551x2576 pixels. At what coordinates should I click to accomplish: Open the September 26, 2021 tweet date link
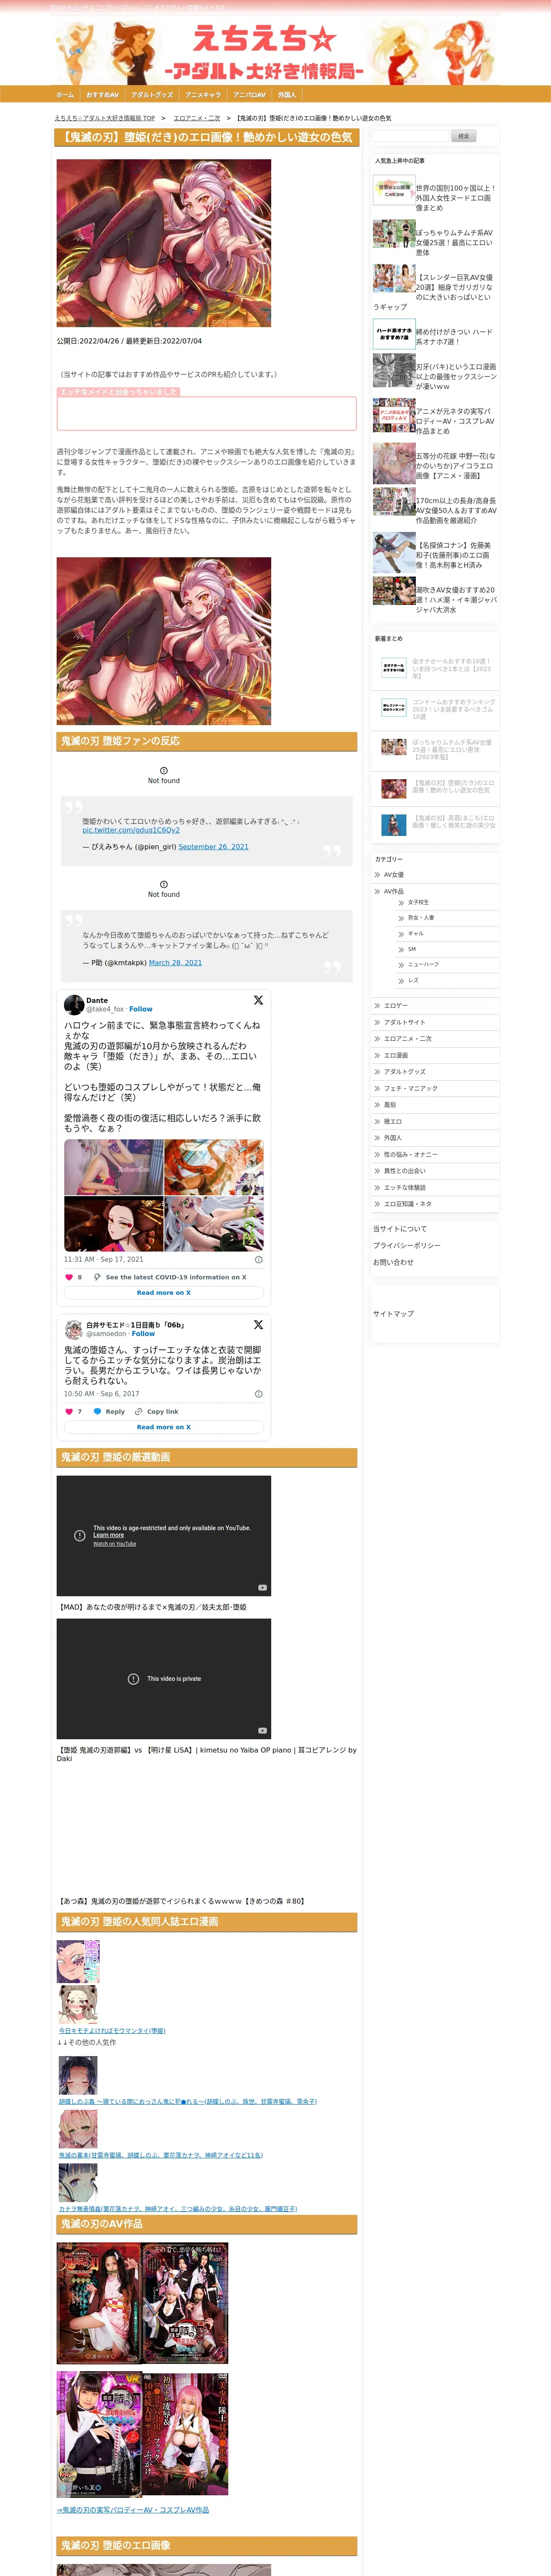[x=213, y=847]
